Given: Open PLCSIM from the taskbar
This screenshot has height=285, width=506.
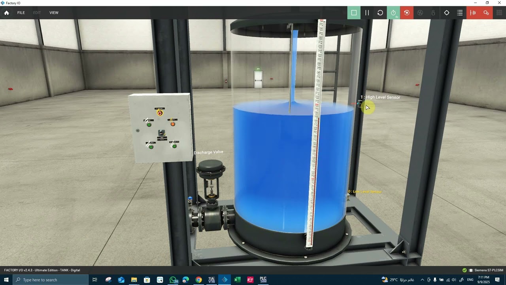Looking at the screenshot, I should pos(263,280).
